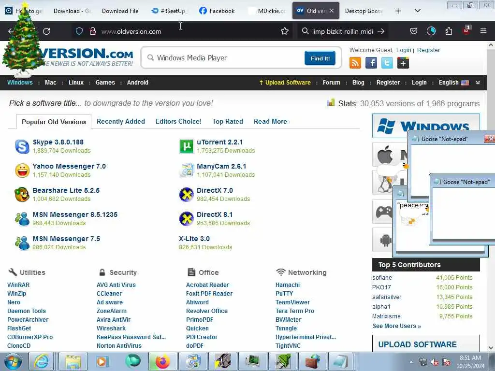
Task: Open the Recently Added tab
Action: tap(120, 121)
